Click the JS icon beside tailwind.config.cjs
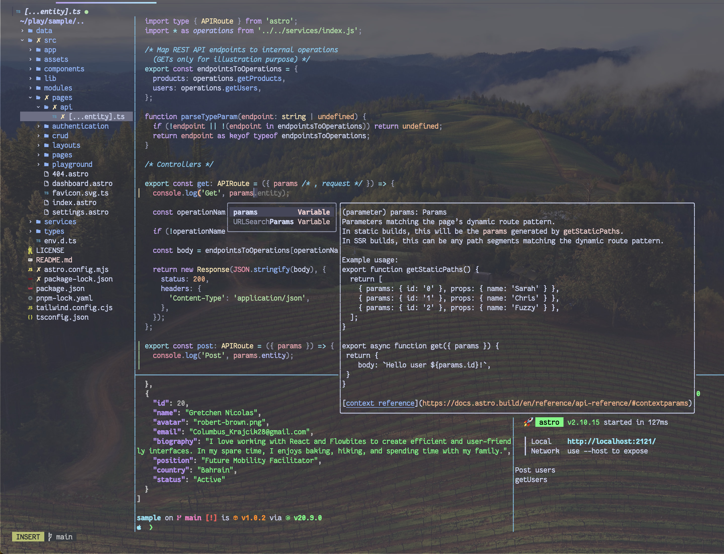724x554 pixels. [x=30, y=308]
